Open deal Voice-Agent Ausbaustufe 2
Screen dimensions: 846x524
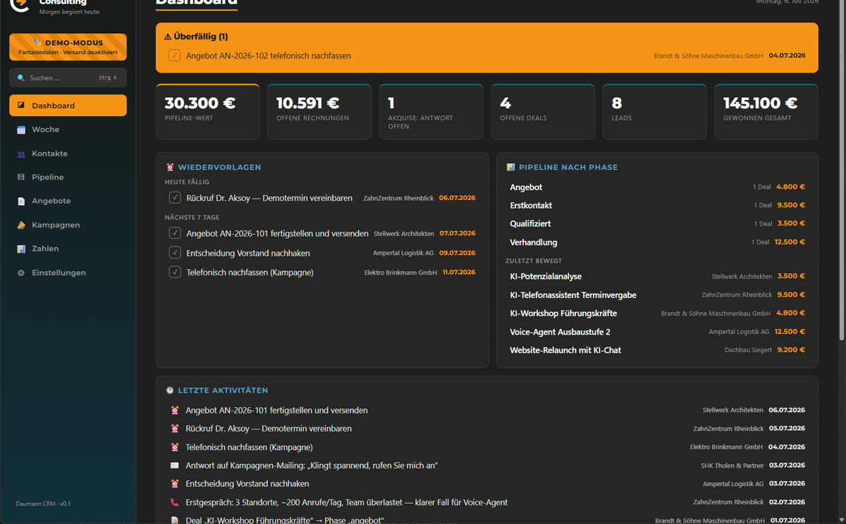click(x=657, y=332)
